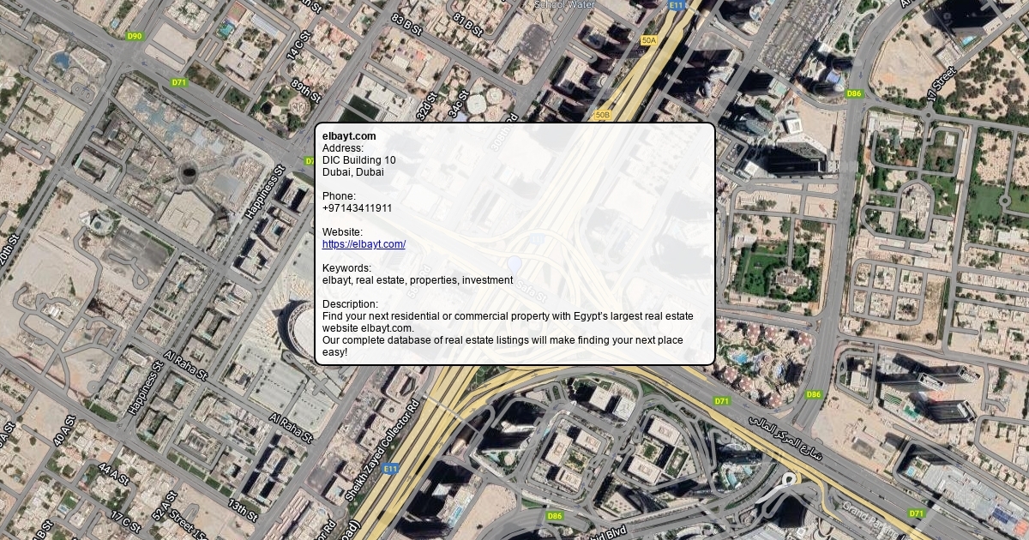Click the 89th St street label
This screenshot has height=540, width=1029.
(x=305, y=92)
